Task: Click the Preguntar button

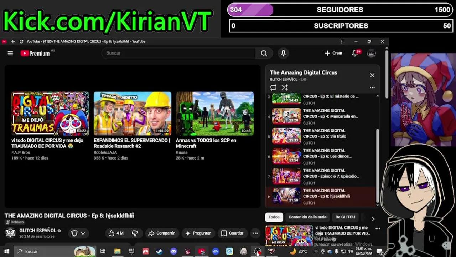Action: click(x=198, y=233)
